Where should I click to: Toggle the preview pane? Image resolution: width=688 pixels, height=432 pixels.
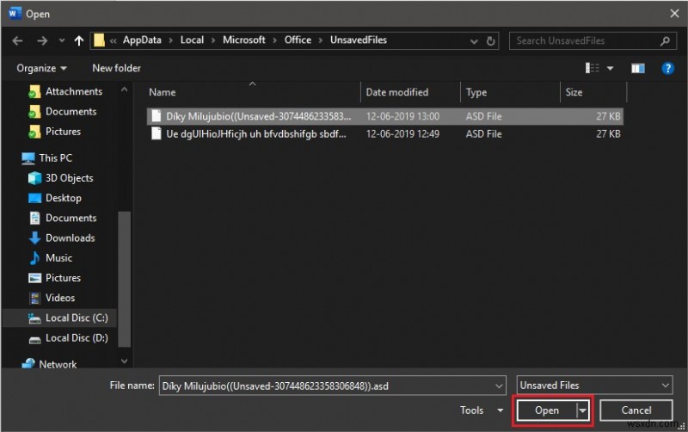click(x=637, y=68)
